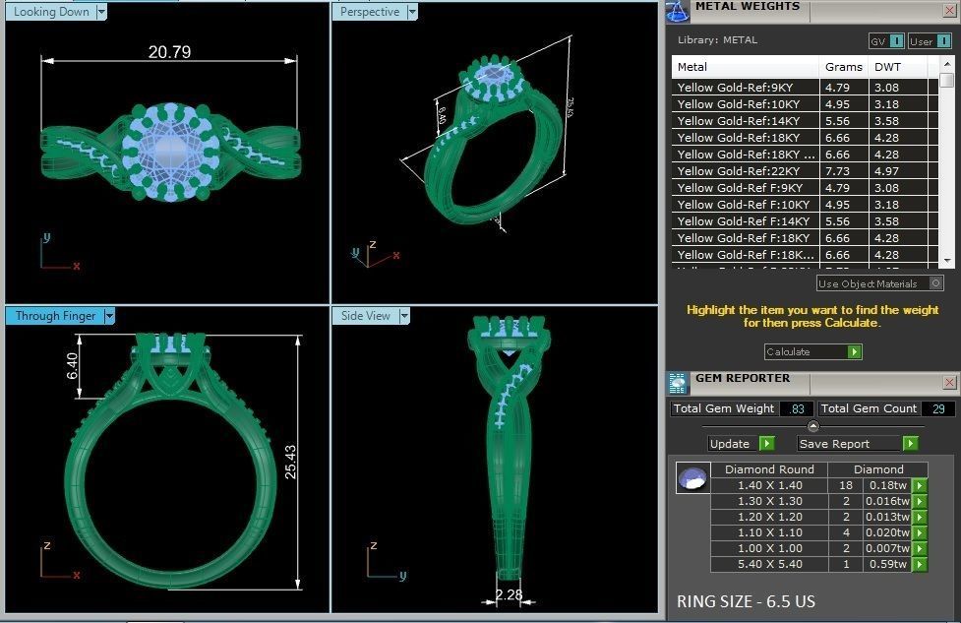Click the green arrow beside Calculate
961x623 pixels.
[855, 352]
